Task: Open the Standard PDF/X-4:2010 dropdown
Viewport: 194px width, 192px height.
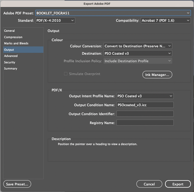Action: point(55,20)
